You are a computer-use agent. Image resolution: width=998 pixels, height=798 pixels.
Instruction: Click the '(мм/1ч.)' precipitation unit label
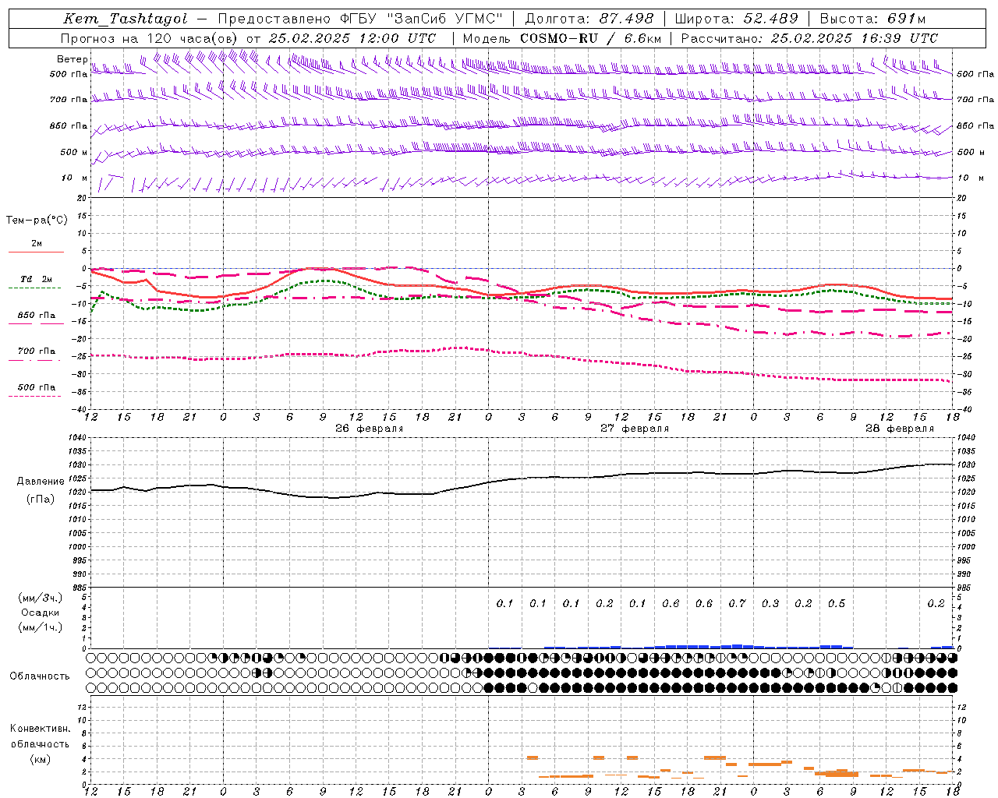coord(40,627)
